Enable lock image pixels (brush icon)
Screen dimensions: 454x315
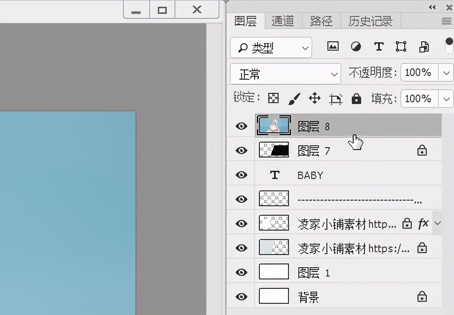tap(296, 98)
